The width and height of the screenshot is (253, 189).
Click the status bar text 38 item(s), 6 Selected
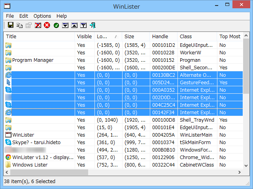[x=30, y=182]
